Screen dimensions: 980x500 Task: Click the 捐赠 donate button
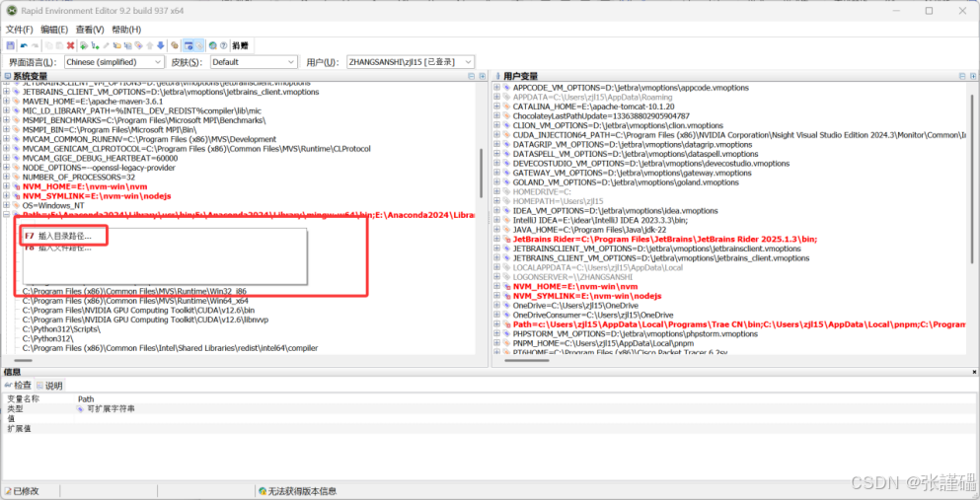click(240, 45)
